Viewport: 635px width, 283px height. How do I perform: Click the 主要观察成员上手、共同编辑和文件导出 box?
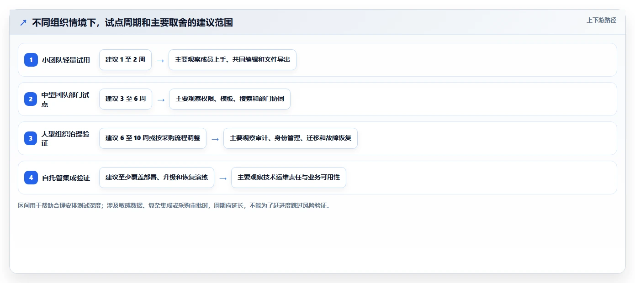(233, 60)
